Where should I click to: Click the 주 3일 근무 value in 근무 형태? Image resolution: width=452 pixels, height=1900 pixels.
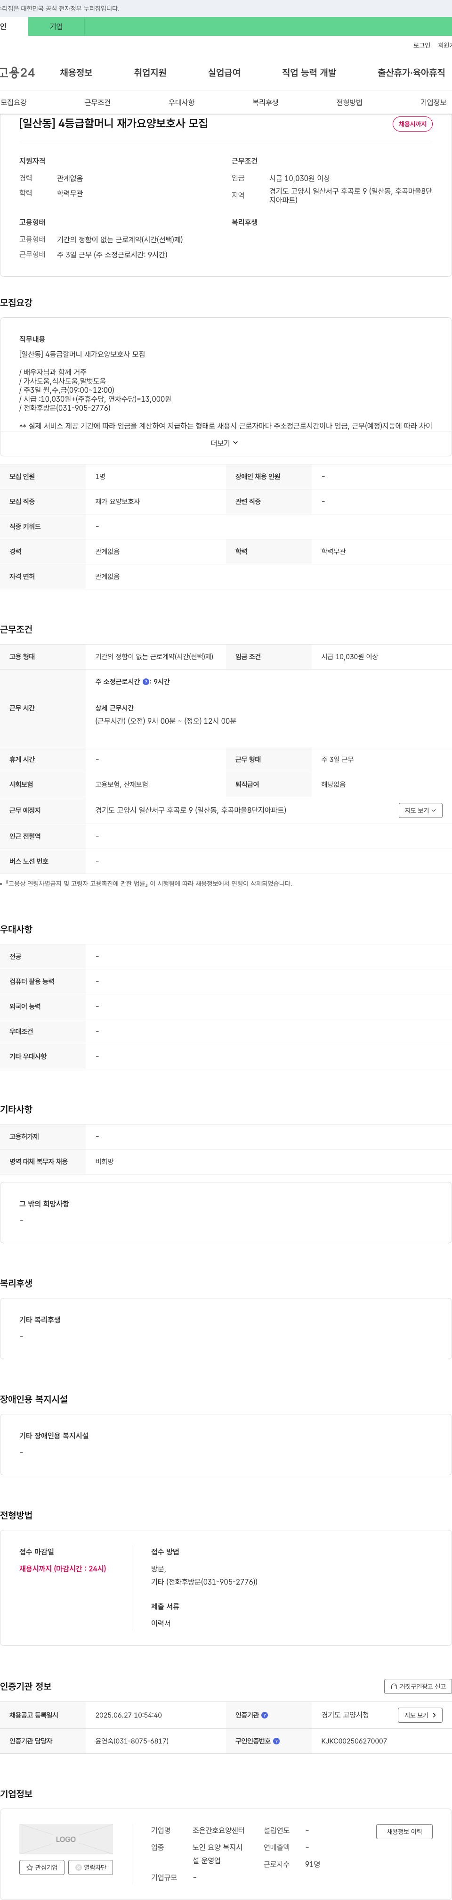pyautogui.click(x=337, y=759)
